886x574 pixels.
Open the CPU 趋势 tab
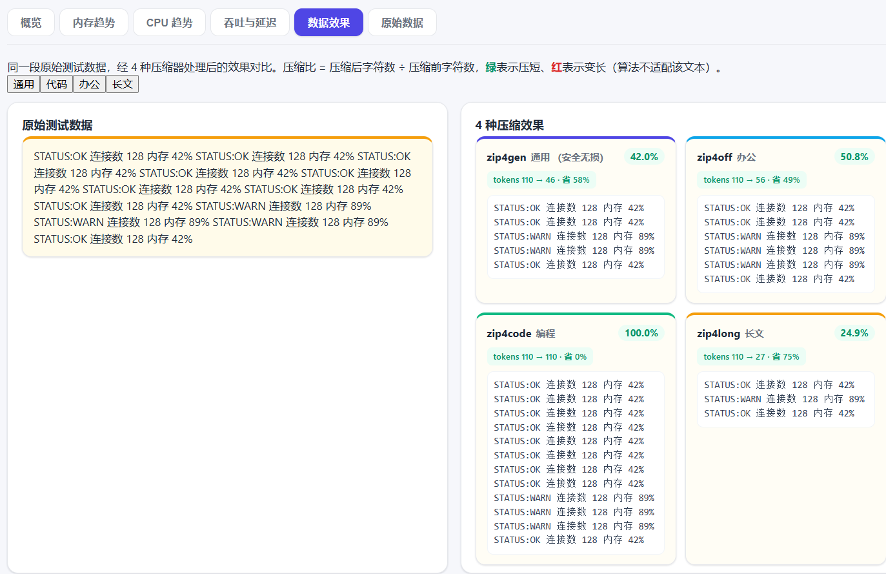pos(169,23)
